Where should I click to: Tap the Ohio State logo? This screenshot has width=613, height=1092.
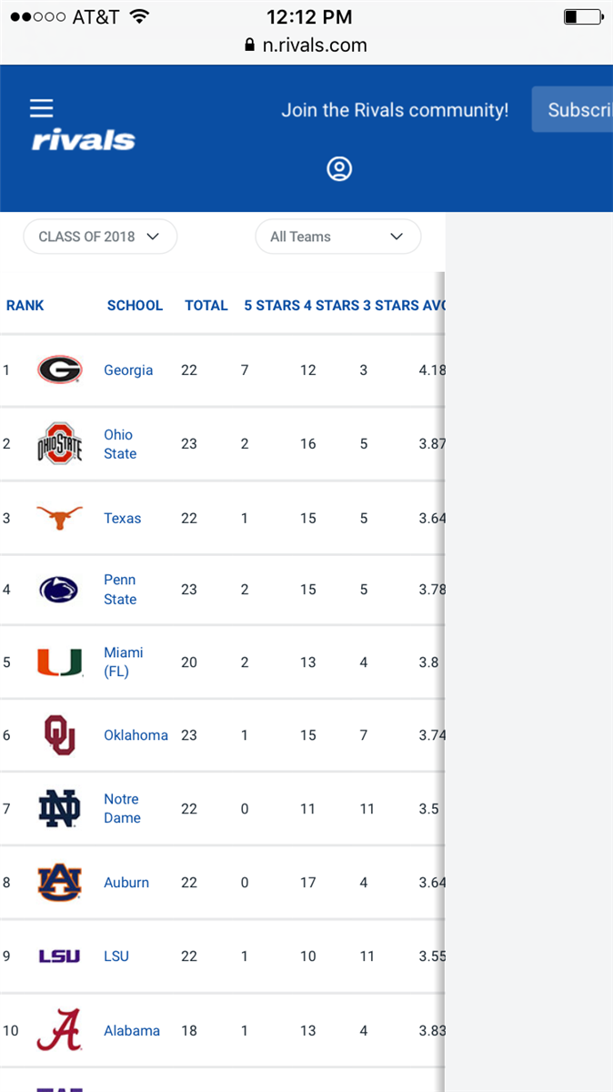point(60,443)
